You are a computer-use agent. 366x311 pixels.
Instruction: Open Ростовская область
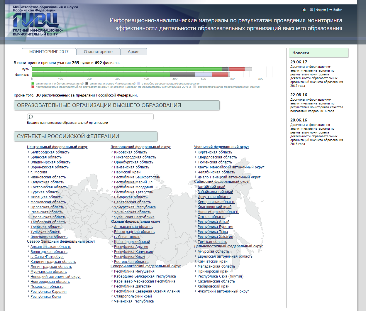coord(131,262)
